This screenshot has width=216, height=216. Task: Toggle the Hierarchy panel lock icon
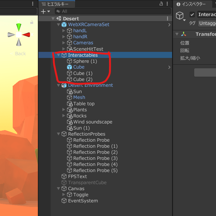(161, 4)
